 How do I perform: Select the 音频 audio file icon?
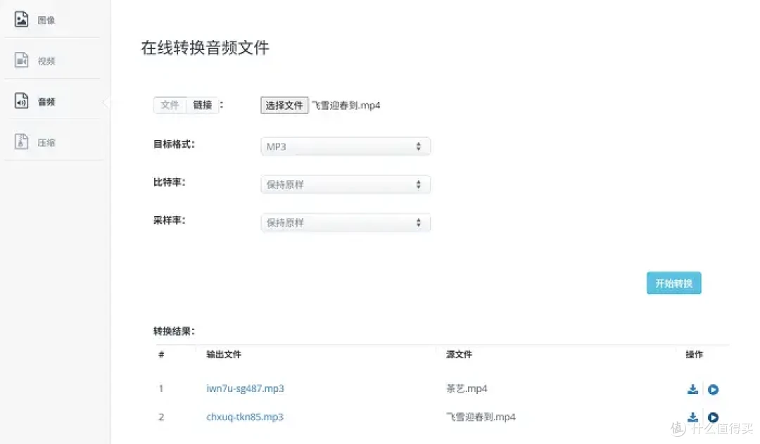(21, 101)
